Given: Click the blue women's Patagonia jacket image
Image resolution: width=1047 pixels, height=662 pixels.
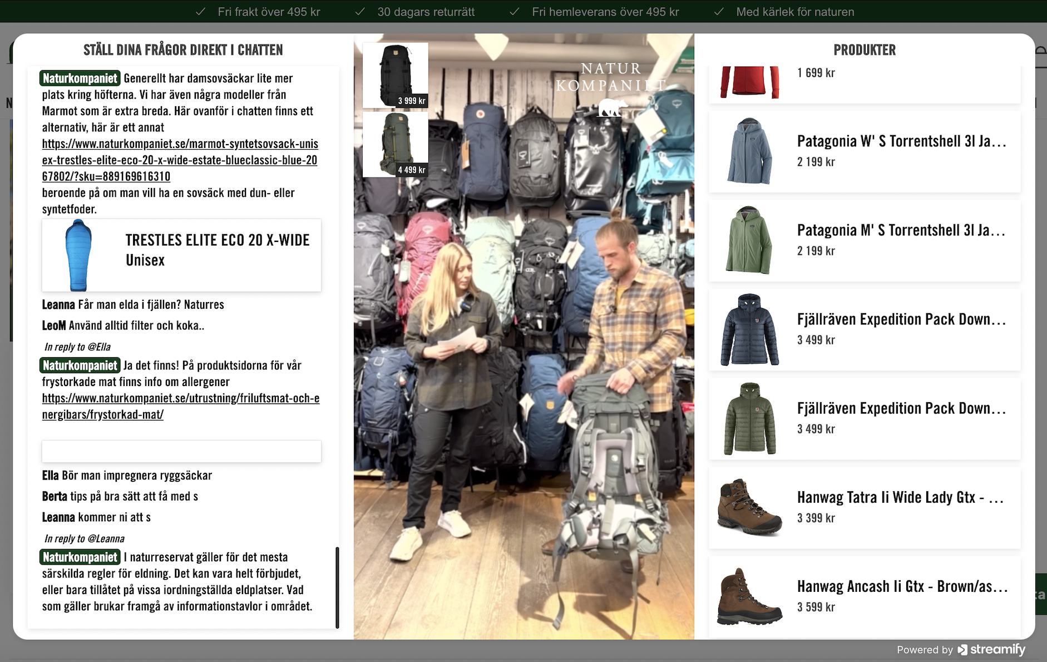Looking at the screenshot, I should [749, 151].
